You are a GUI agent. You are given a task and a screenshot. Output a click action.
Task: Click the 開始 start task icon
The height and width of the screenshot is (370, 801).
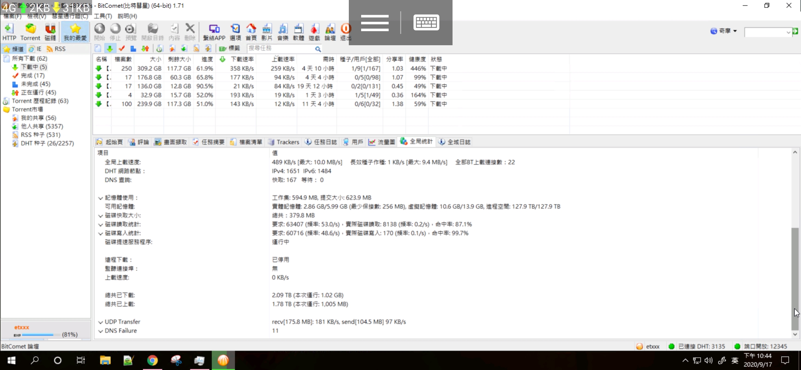[x=100, y=32]
